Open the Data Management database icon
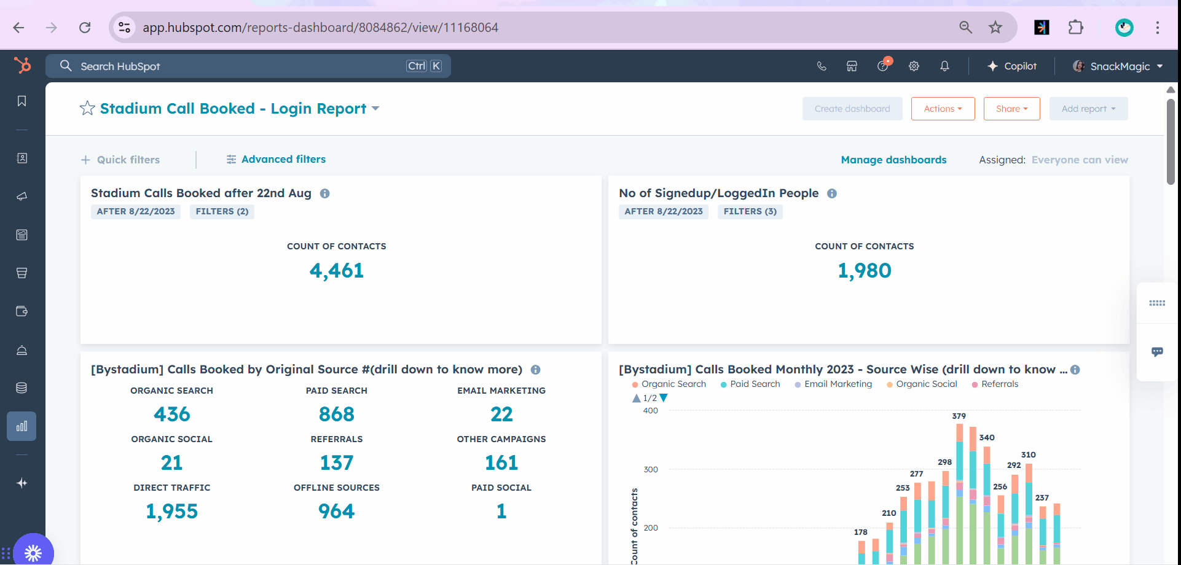1181x565 pixels. [x=22, y=388]
